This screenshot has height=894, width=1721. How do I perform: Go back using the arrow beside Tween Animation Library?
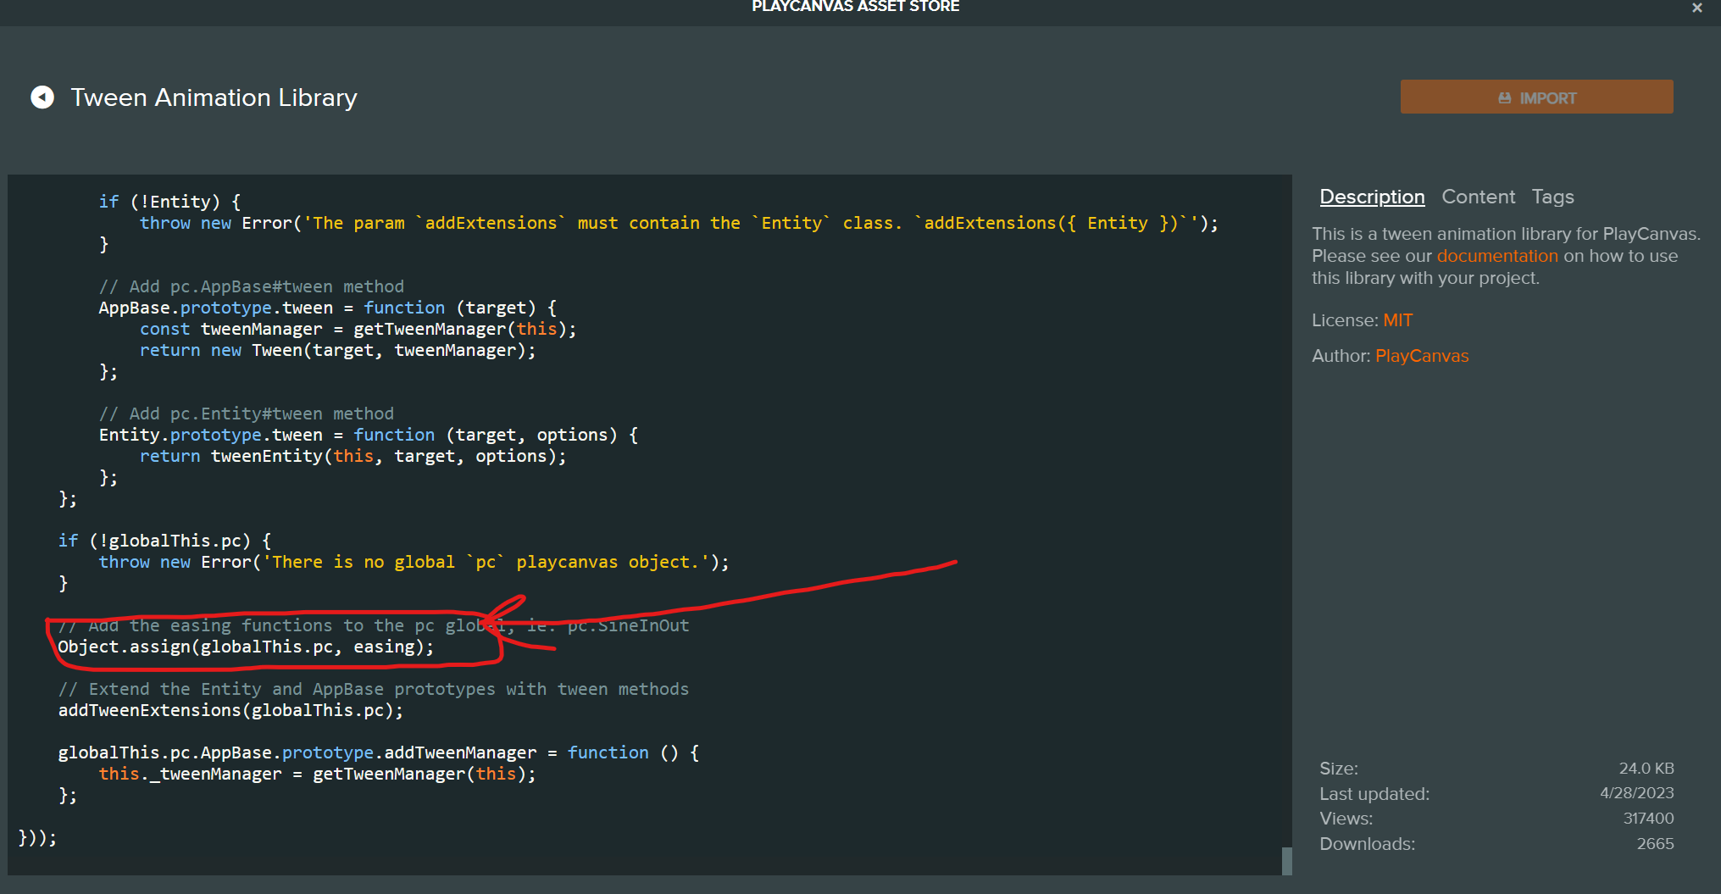pos(42,97)
